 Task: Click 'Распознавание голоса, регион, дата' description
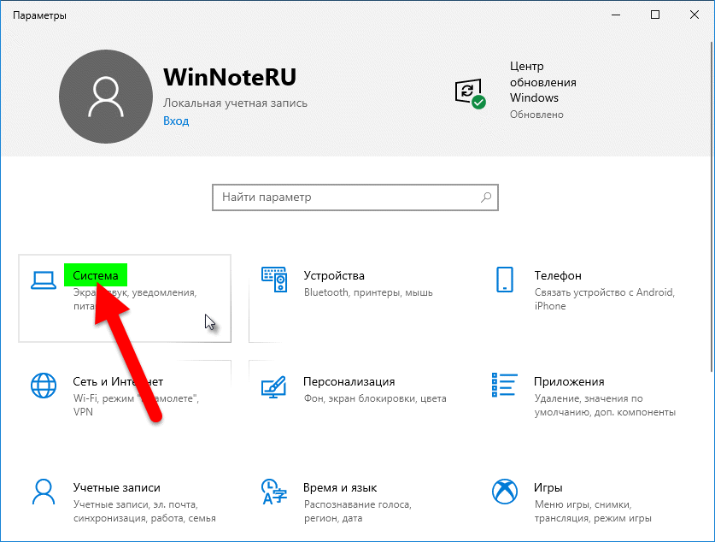[358, 511]
